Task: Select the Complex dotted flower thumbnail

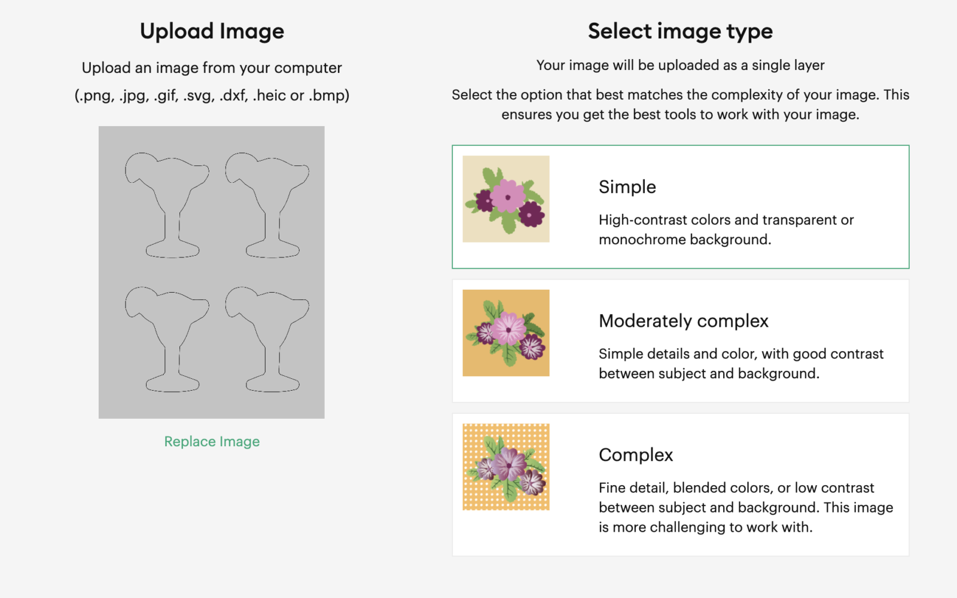Action: click(506, 467)
